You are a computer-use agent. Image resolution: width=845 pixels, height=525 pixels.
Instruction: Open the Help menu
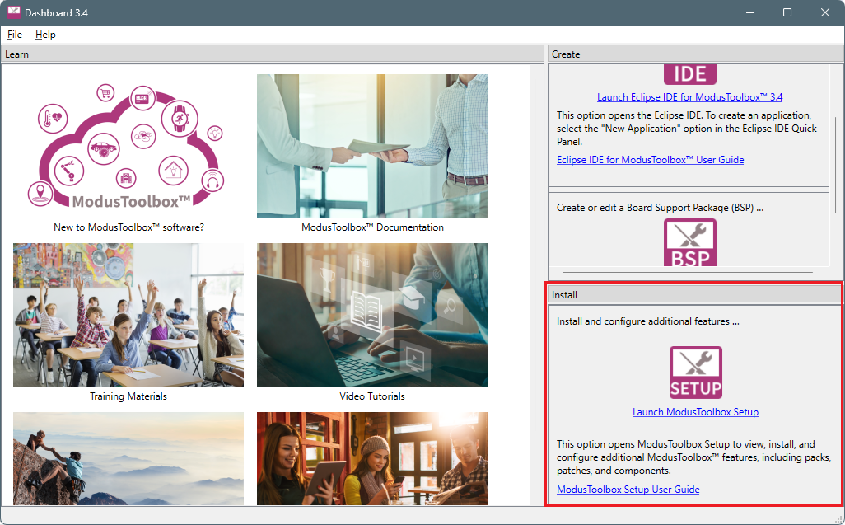[x=45, y=35]
